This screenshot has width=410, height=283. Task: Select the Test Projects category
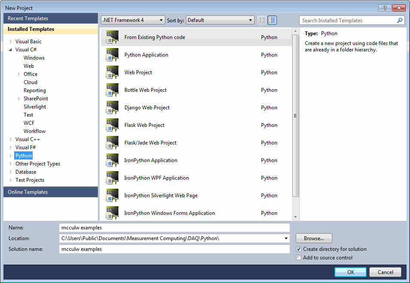[x=30, y=180]
